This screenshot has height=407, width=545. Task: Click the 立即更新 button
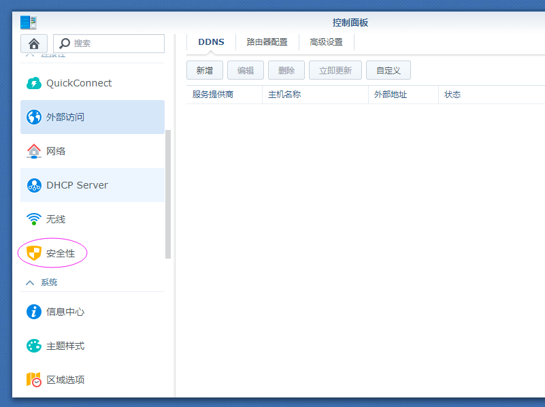click(x=335, y=70)
